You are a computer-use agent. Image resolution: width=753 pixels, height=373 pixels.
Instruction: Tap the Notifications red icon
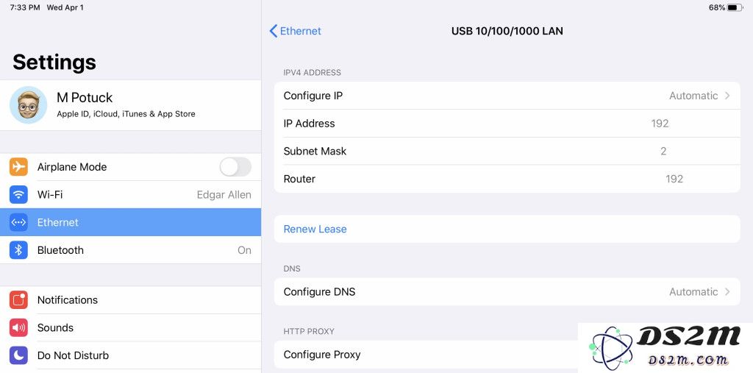click(x=18, y=300)
